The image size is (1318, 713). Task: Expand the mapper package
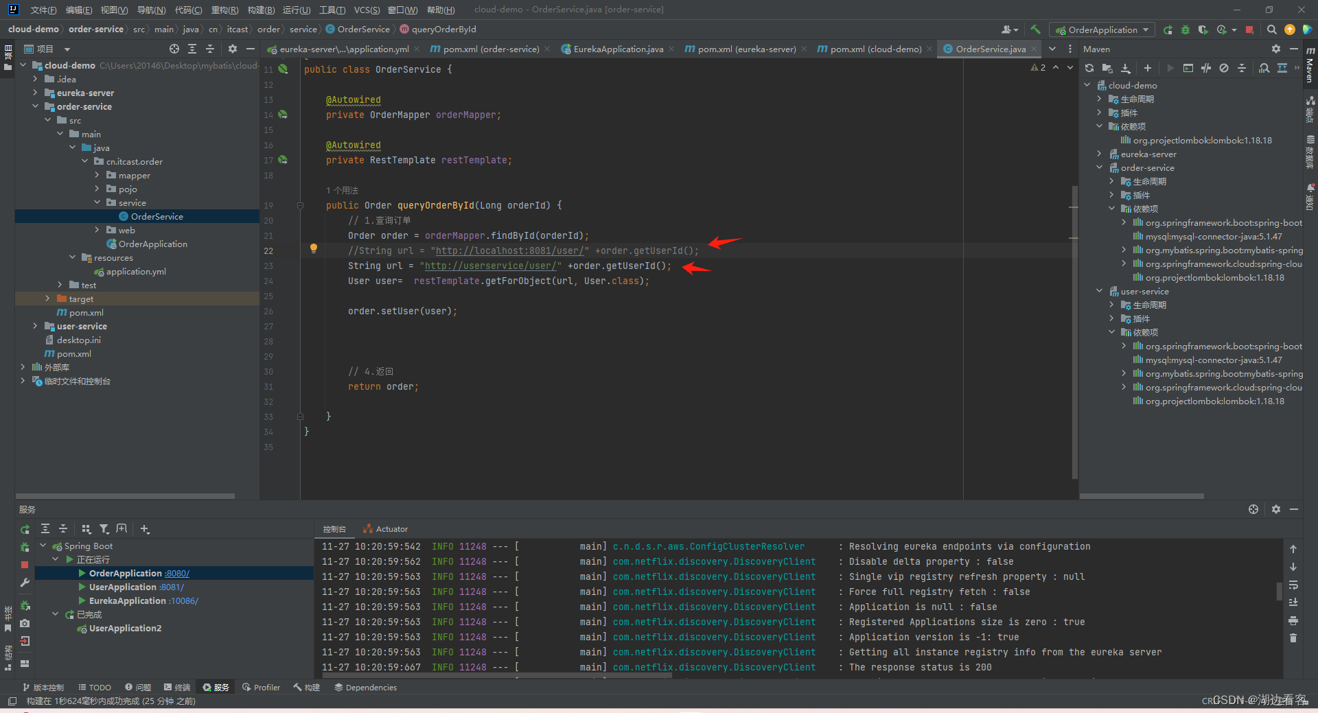click(x=97, y=175)
